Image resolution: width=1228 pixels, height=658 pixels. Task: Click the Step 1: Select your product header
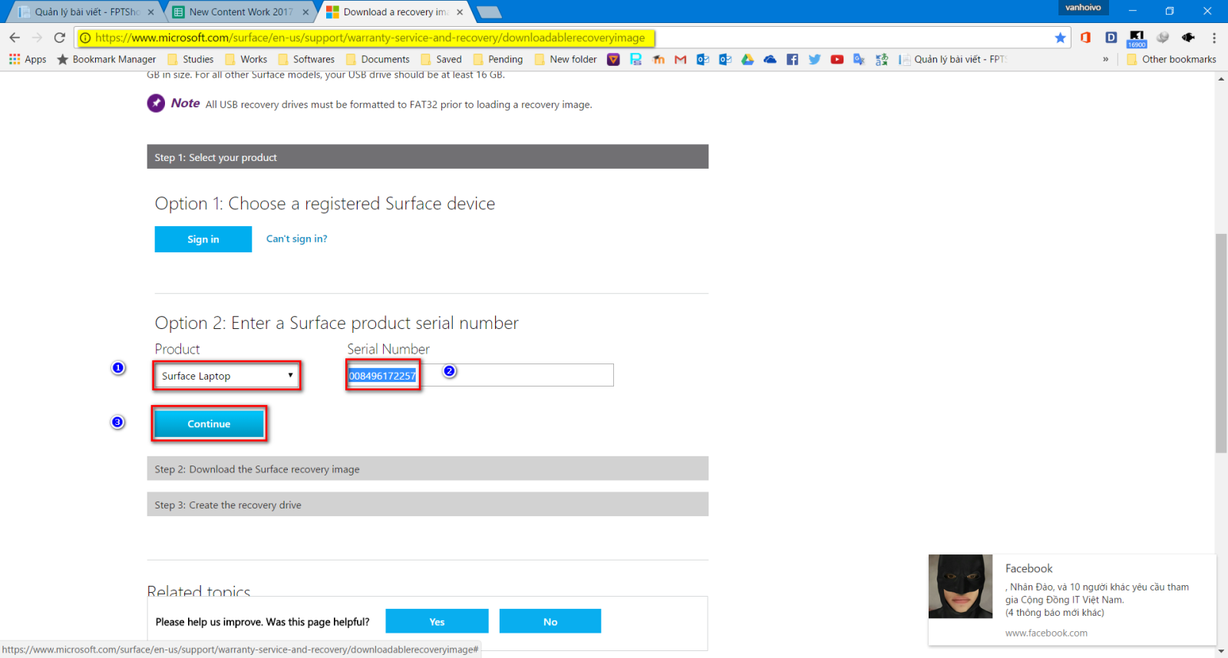pyautogui.click(x=427, y=156)
